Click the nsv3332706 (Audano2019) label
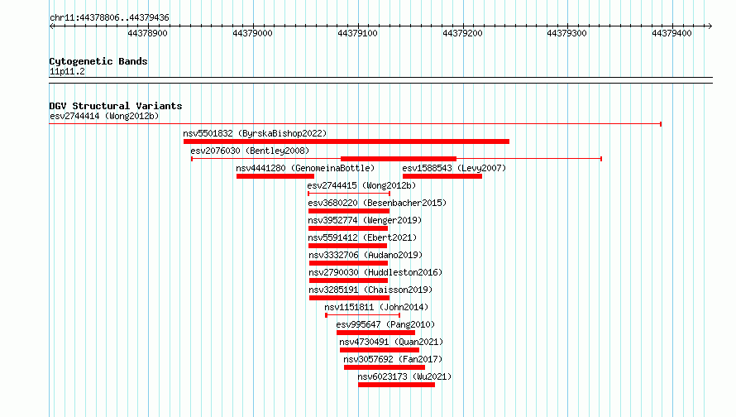Screen dimensions: 736x417 [x=366, y=255]
